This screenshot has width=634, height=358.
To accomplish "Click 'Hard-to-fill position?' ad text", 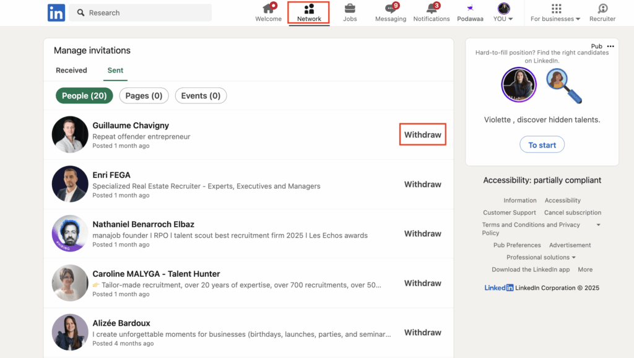I will [x=542, y=56].
